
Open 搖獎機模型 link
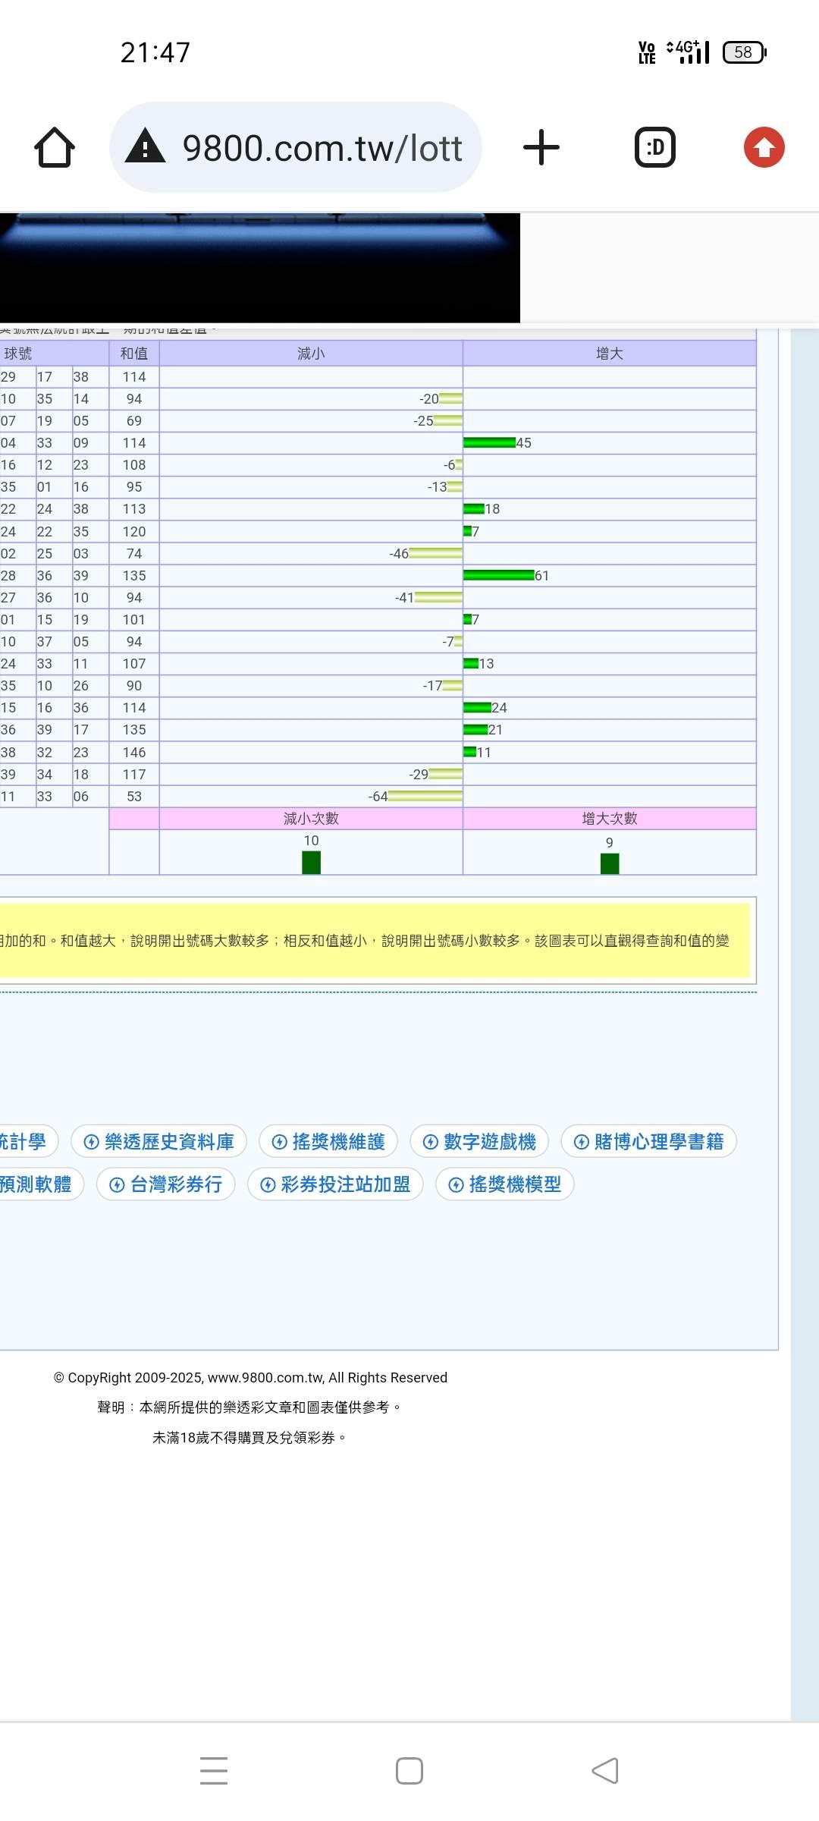point(505,1184)
